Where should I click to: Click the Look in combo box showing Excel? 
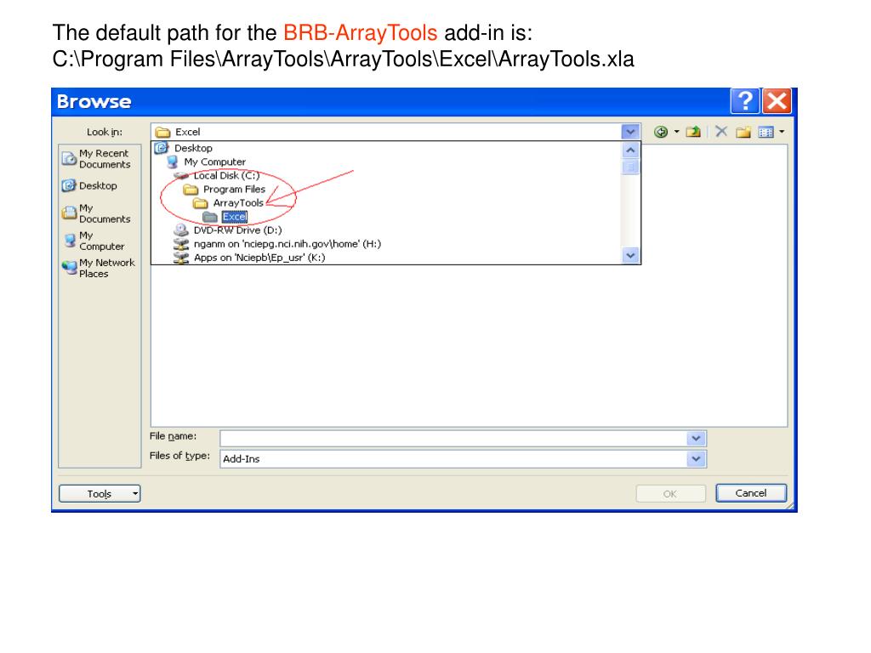click(x=396, y=132)
